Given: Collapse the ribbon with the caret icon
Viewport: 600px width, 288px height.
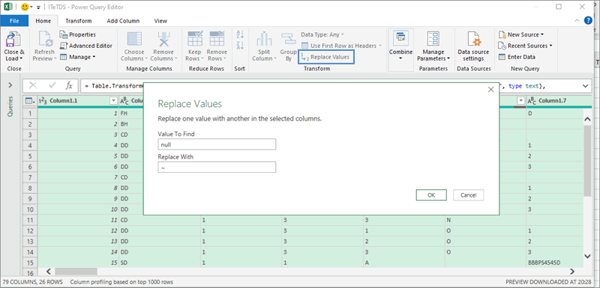Looking at the screenshot, I should 577,21.
